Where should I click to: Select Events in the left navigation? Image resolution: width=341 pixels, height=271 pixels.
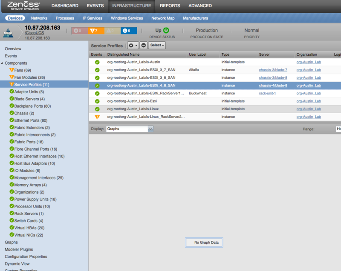11,56
